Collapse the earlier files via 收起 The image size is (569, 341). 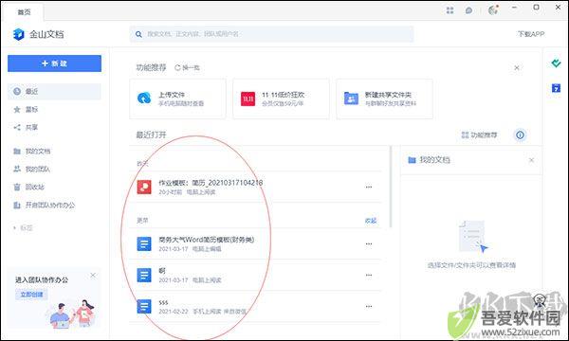[371, 221]
